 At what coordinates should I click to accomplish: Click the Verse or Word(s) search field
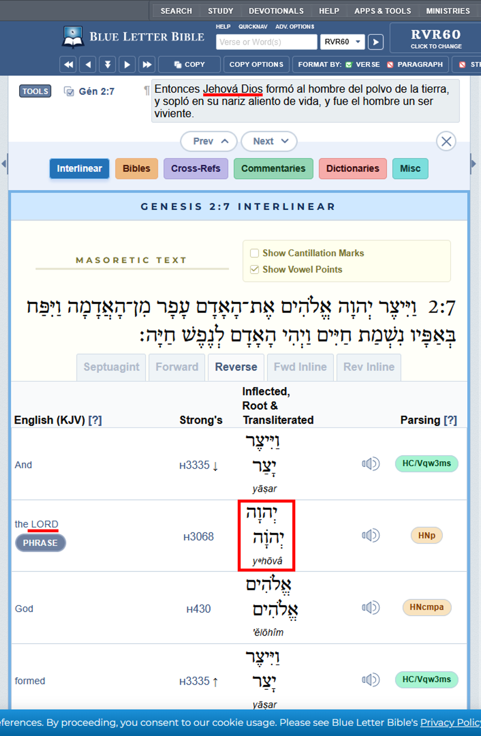pos(266,42)
